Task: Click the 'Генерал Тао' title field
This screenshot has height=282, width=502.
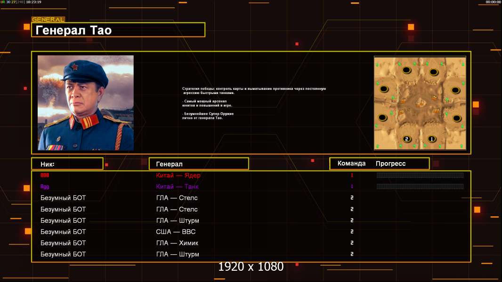Action: [x=118, y=30]
